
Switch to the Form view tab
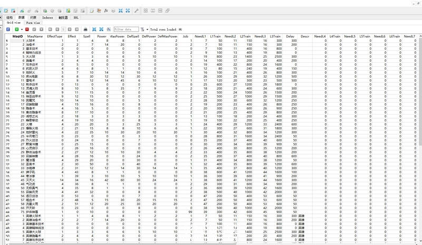33,23
